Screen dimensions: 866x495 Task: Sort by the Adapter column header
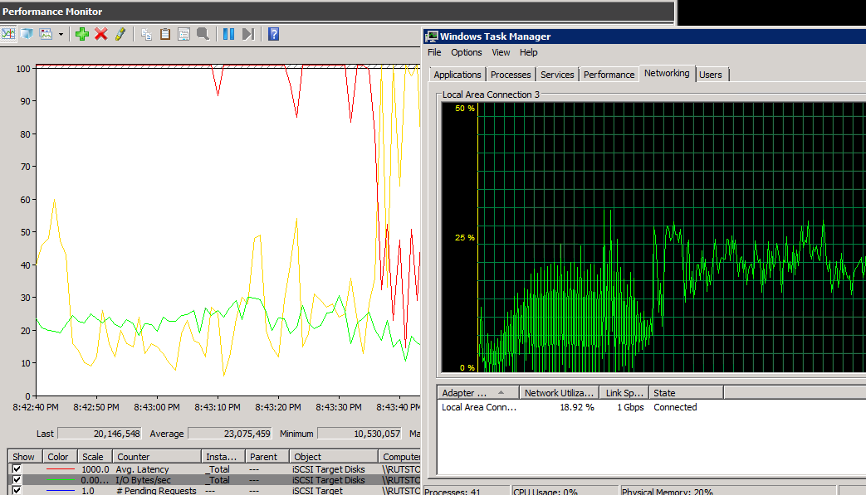click(477, 393)
